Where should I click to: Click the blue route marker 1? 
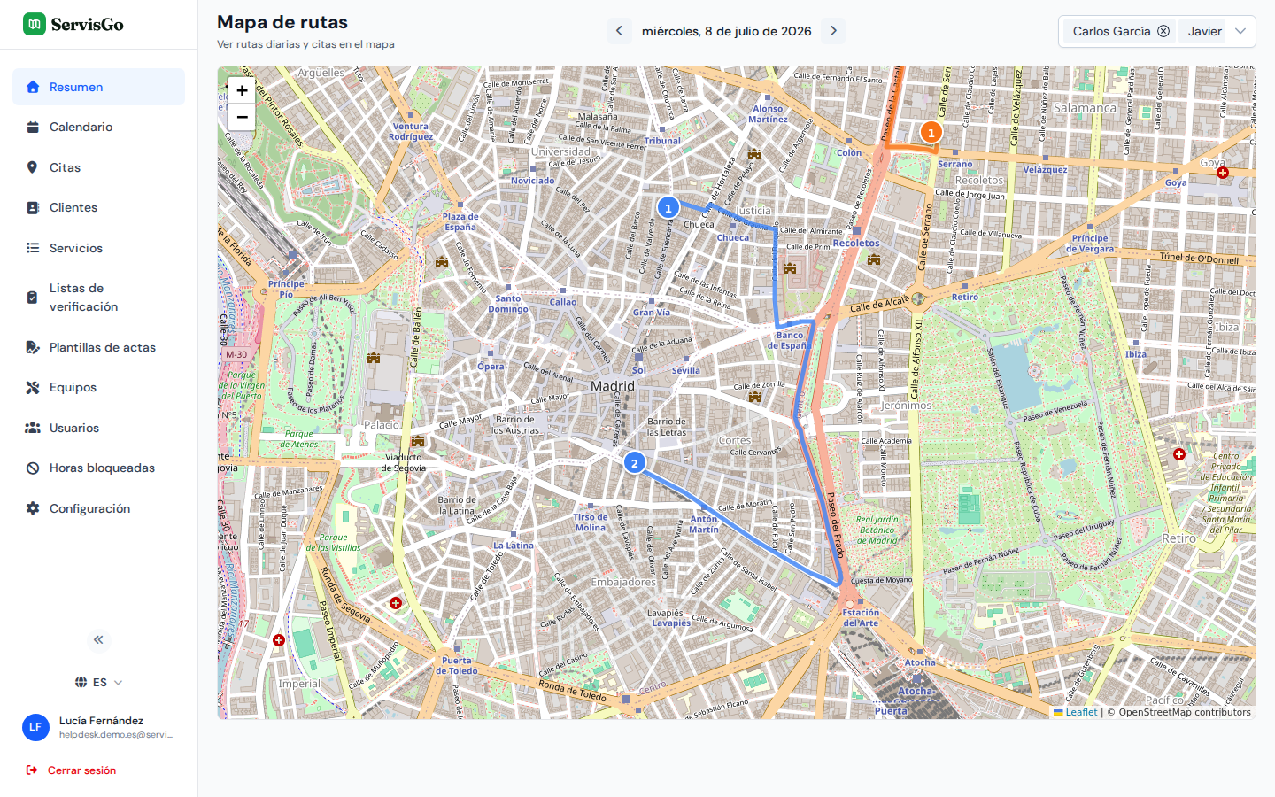(x=668, y=207)
